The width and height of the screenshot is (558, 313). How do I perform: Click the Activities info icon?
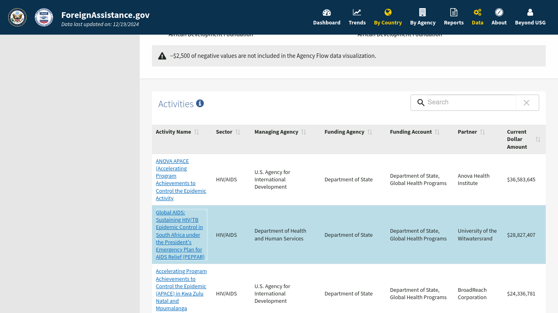click(200, 104)
